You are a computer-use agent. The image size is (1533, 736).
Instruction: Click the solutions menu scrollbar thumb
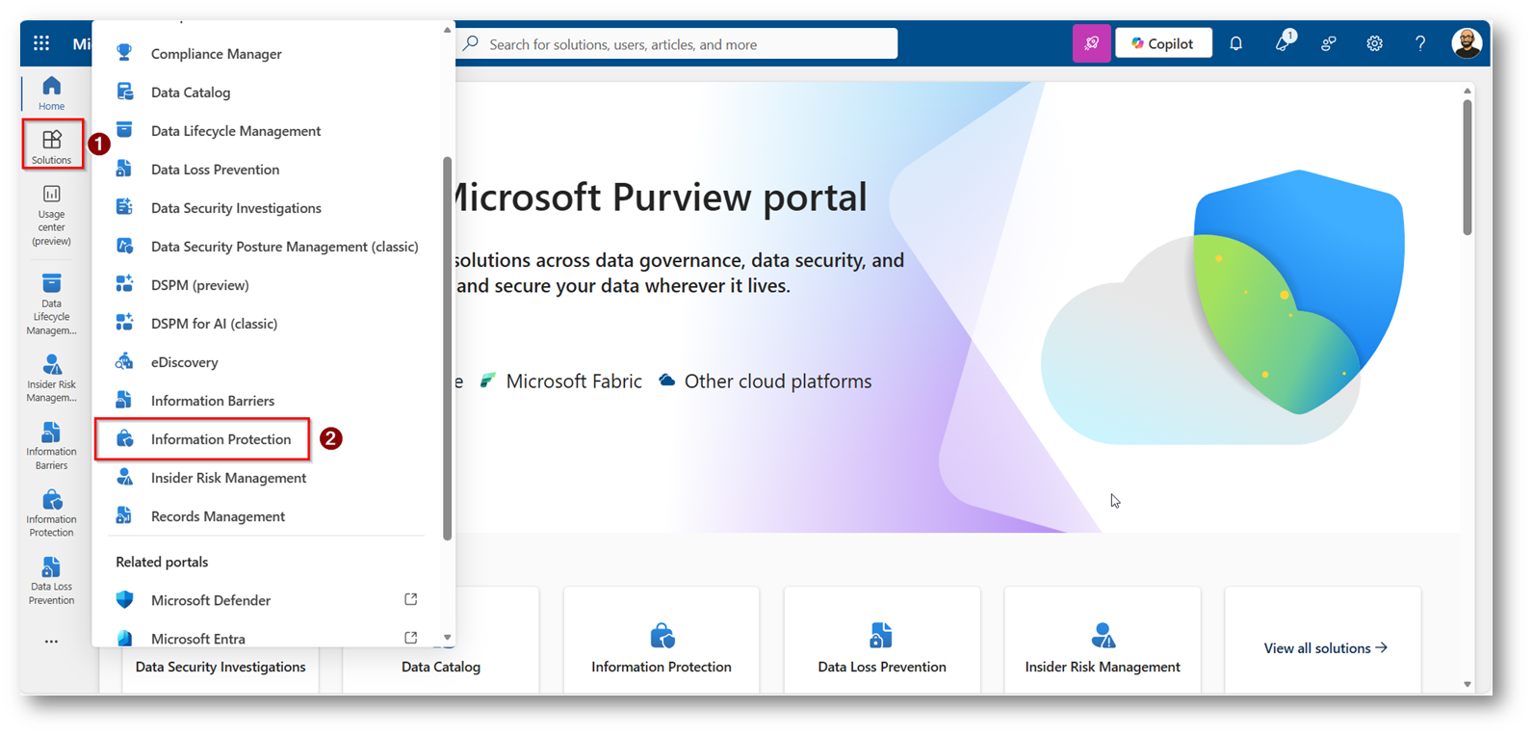tap(447, 348)
